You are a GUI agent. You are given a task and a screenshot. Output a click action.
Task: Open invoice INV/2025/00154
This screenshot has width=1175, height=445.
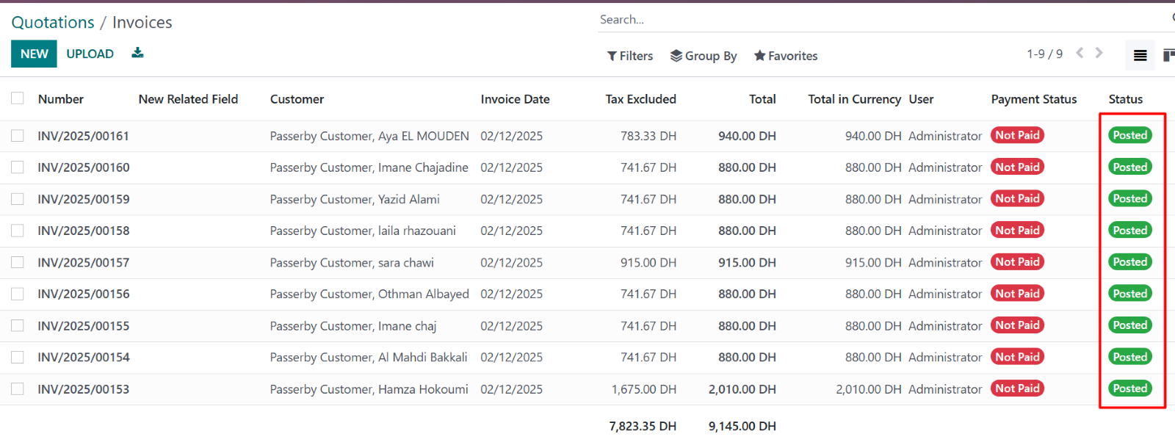[83, 357]
